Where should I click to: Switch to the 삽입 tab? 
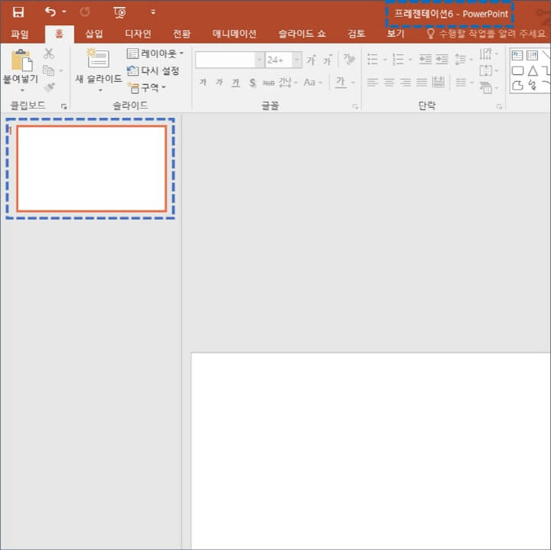coord(94,34)
